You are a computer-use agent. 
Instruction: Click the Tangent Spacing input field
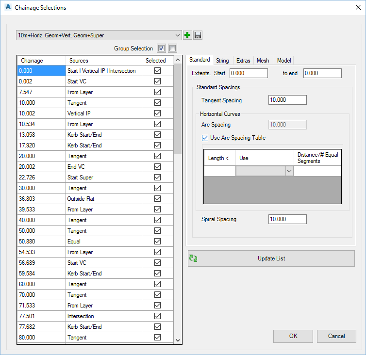(x=287, y=100)
